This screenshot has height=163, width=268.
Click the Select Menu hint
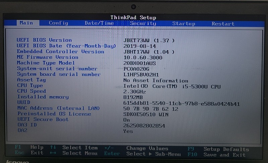coord(80,153)
